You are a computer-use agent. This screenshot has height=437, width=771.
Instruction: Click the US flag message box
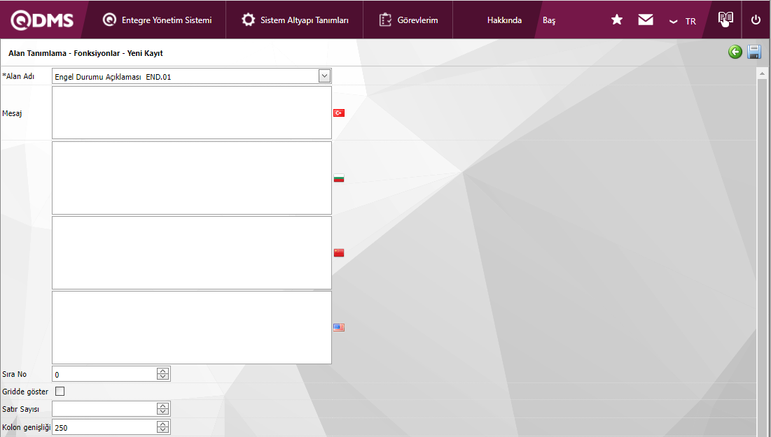coord(192,327)
